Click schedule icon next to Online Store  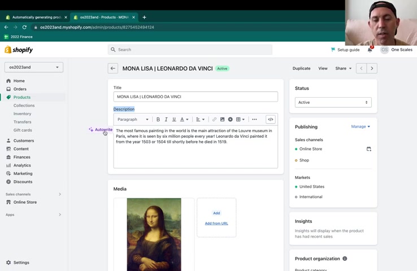coord(368,149)
